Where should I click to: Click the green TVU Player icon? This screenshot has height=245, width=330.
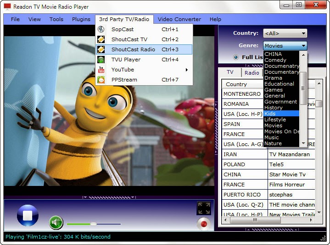point(101,60)
